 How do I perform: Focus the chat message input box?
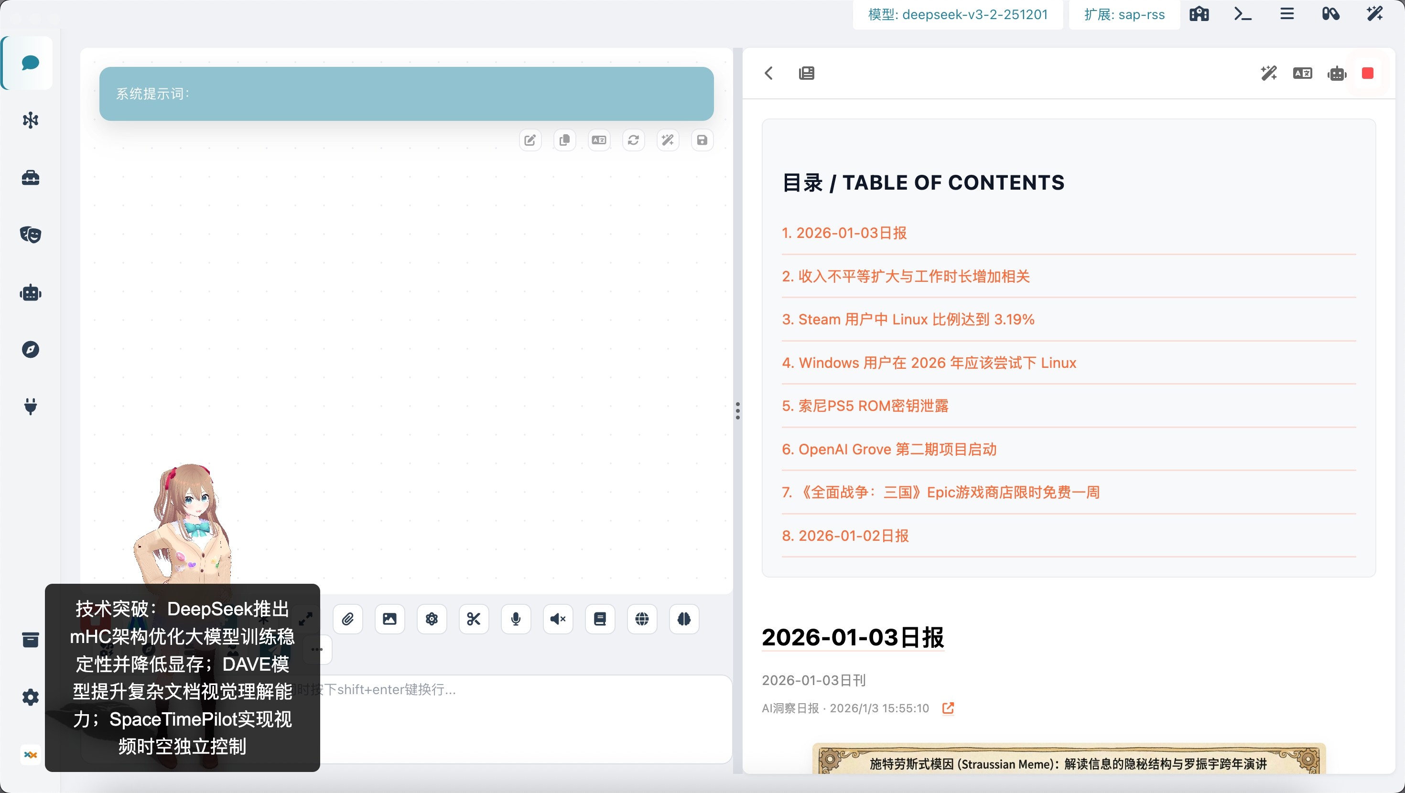point(406,719)
